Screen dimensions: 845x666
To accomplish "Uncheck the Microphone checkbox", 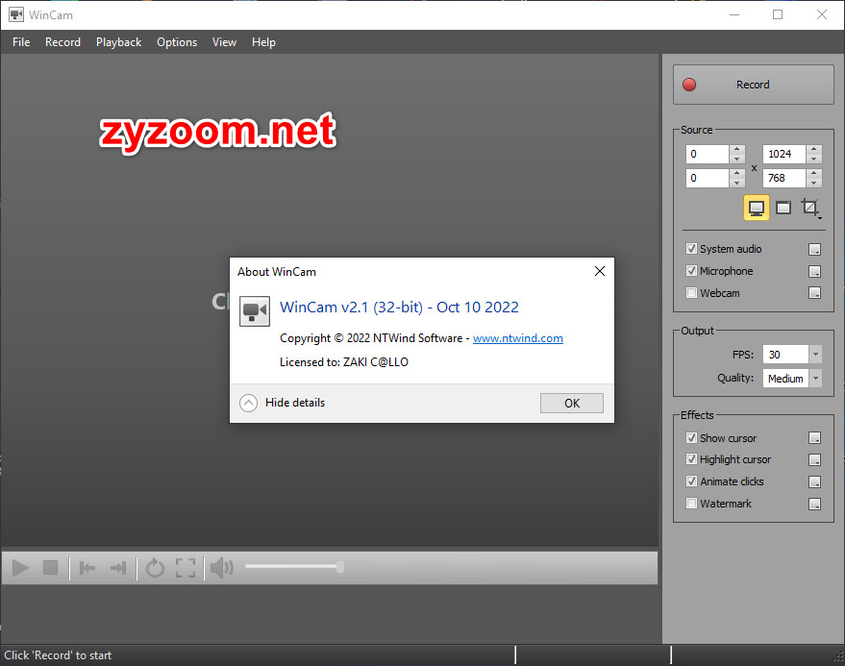I will 691,270.
